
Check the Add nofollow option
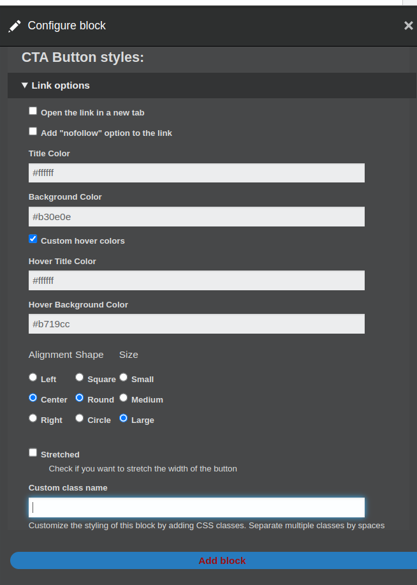33,131
